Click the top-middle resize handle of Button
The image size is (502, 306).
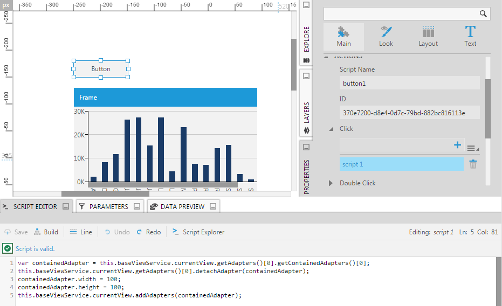click(x=101, y=60)
